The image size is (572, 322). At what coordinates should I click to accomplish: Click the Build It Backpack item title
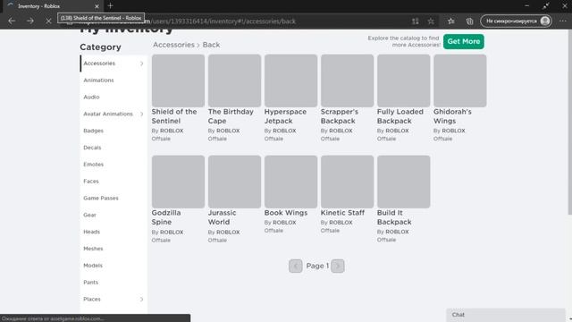click(x=394, y=217)
